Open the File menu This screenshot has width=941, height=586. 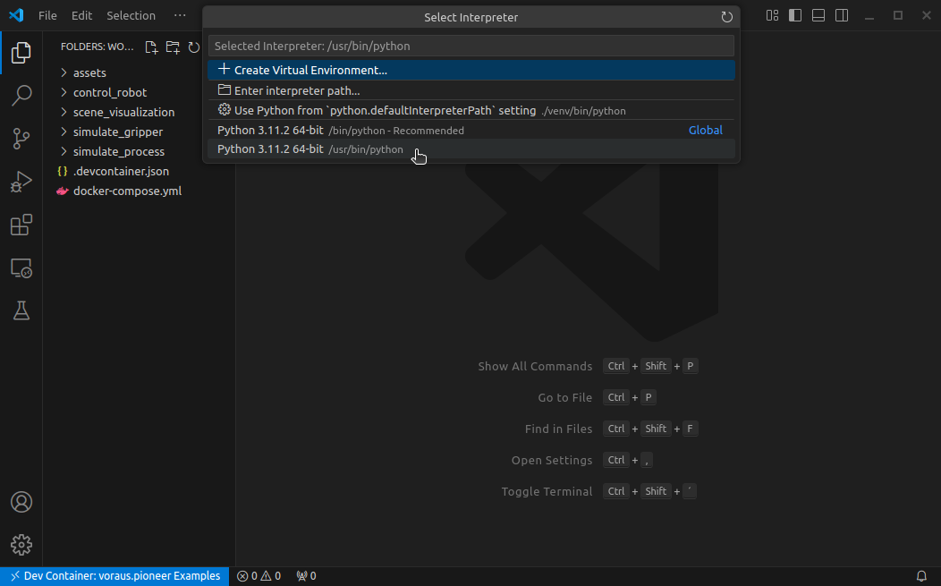pos(47,15)
